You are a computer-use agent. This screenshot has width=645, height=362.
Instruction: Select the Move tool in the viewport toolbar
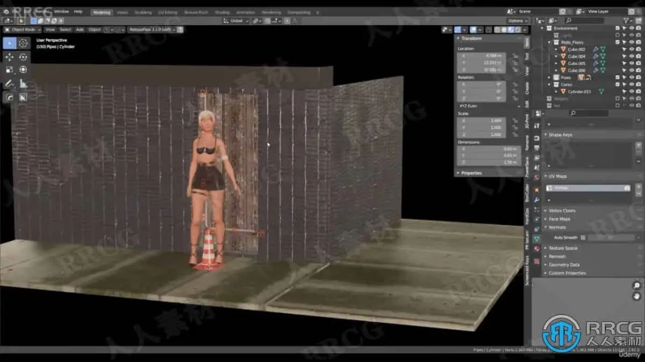(10, 57)
